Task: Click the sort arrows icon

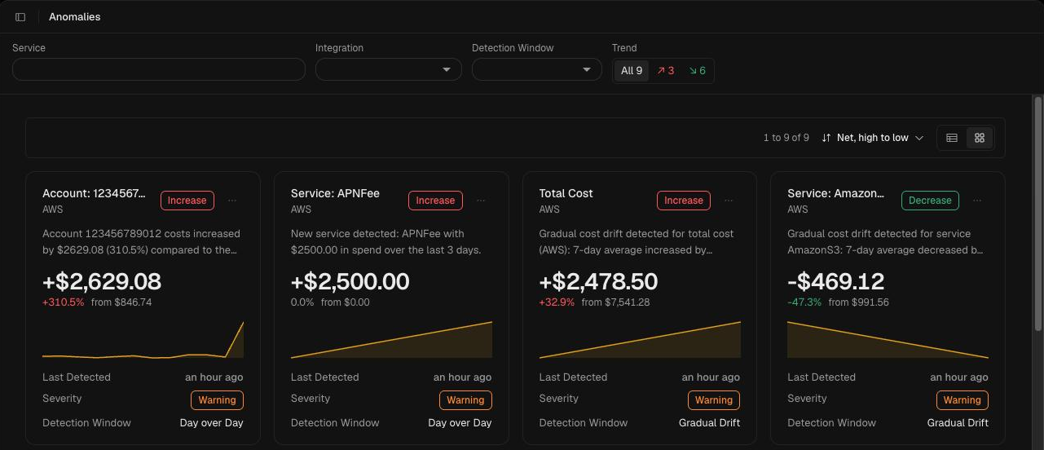Action: [826, 138]
